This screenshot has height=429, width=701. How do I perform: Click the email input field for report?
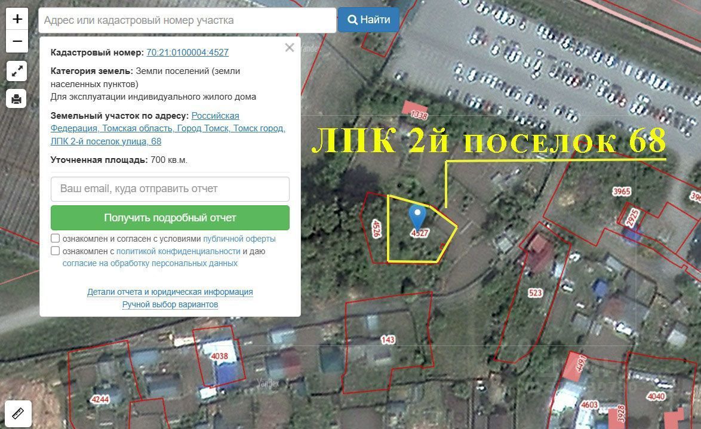tap(170, 189)
